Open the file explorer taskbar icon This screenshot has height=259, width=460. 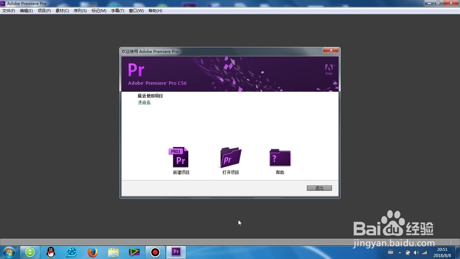113,252
